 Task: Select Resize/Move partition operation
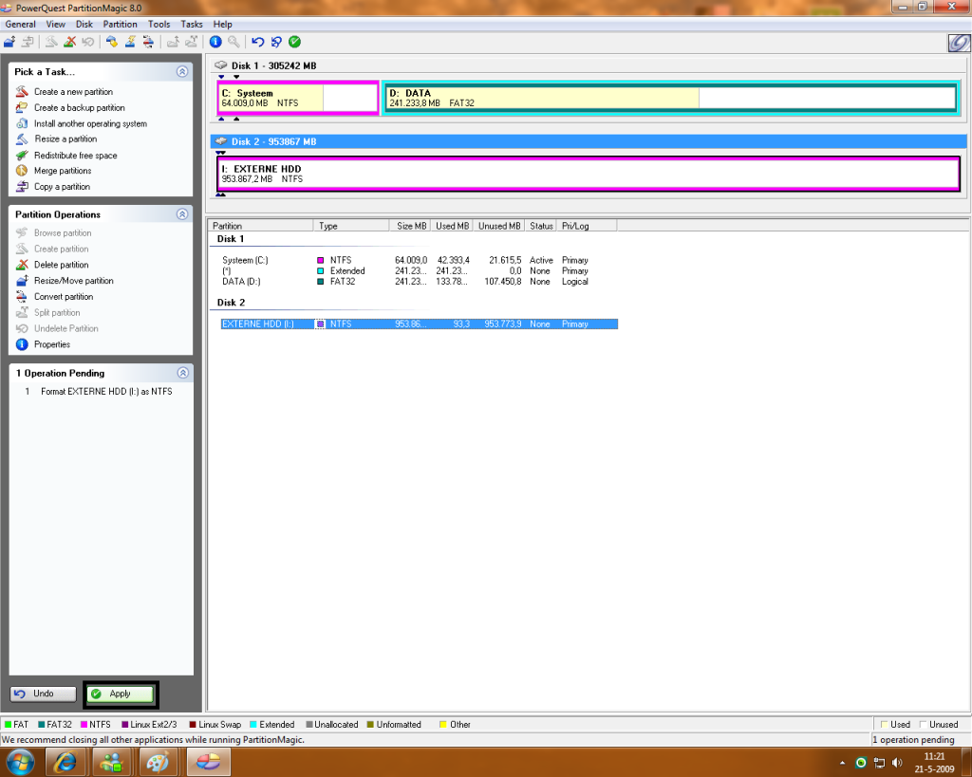click(74, 281)
